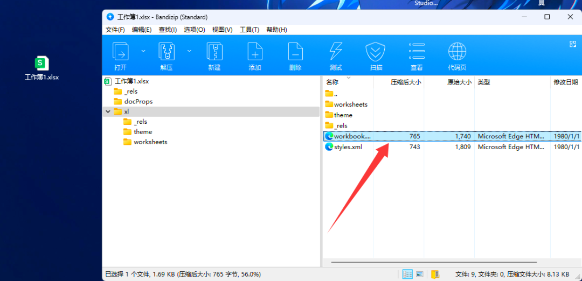The image size is (582, 281).
Task: Select the theme subfolder in the tree
Action: tap(143, 131)
